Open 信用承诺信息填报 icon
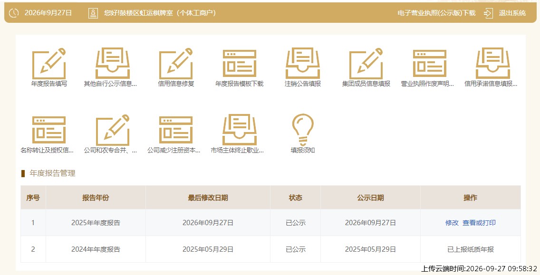This screenshot has height=275, width=540. coord(493,63)
